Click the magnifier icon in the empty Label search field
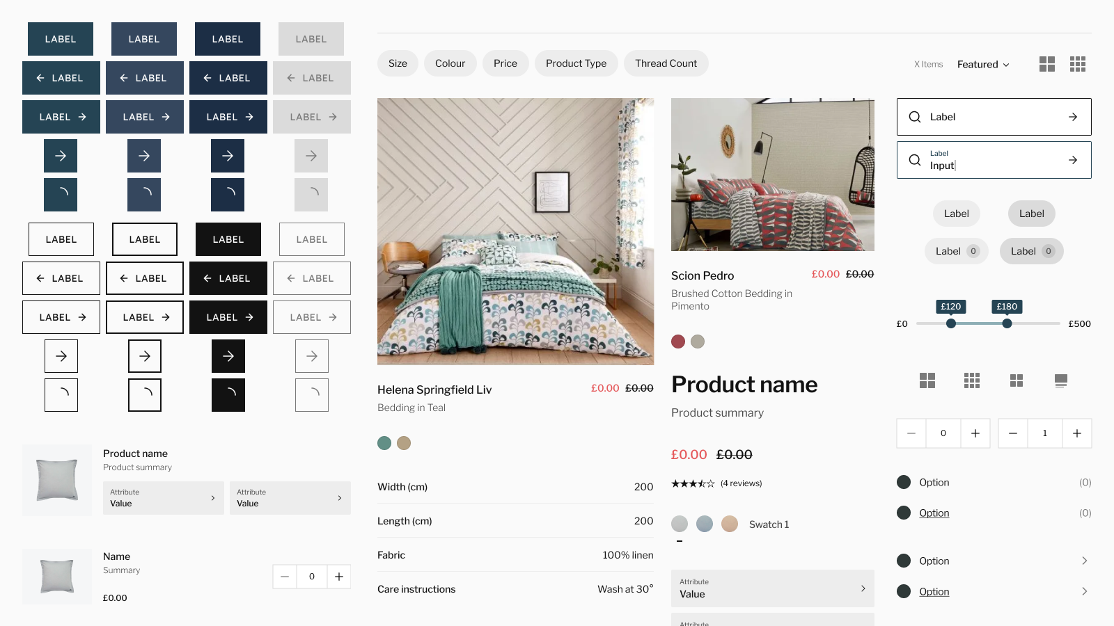This screenshot has width=1114, height=626. pyautogui.click(x=915, y=117)
